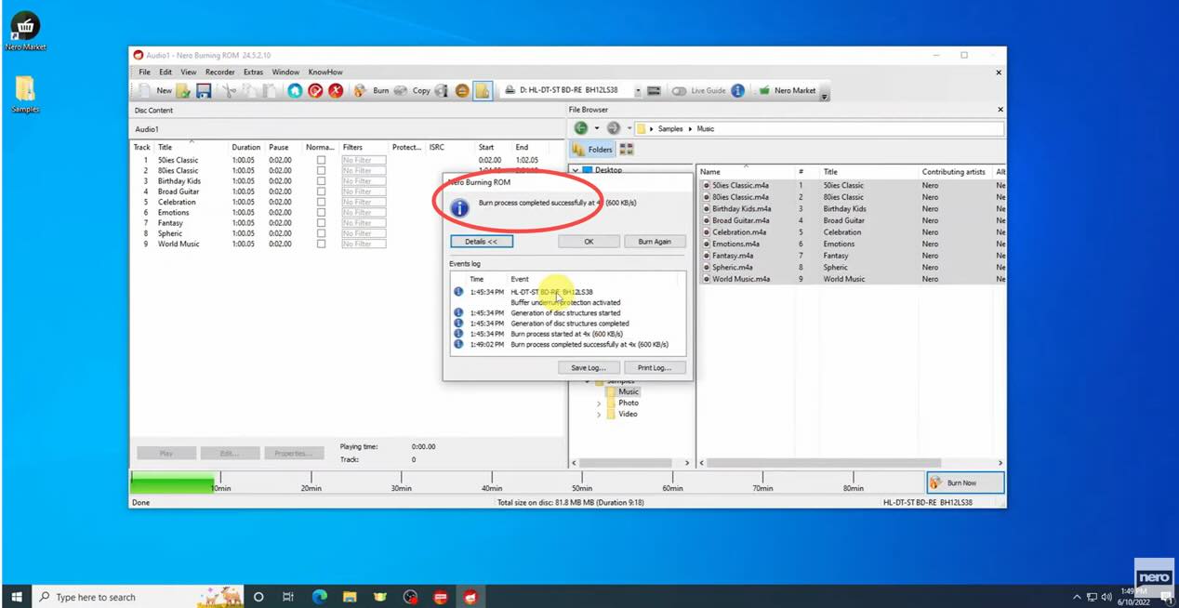The height and width of the screenshot is (608, 1179).
Task: Open the KnowHow menu
Action: pos(325,72)
